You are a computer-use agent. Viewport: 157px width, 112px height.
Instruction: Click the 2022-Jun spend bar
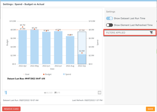(46, 48)
